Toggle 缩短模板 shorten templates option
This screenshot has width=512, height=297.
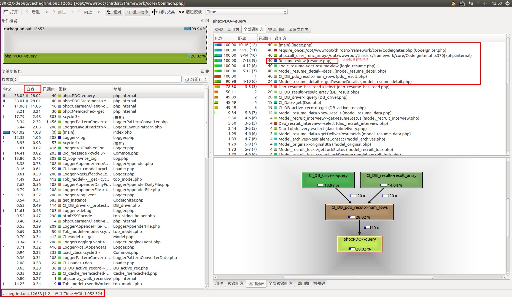pos(190,12)
